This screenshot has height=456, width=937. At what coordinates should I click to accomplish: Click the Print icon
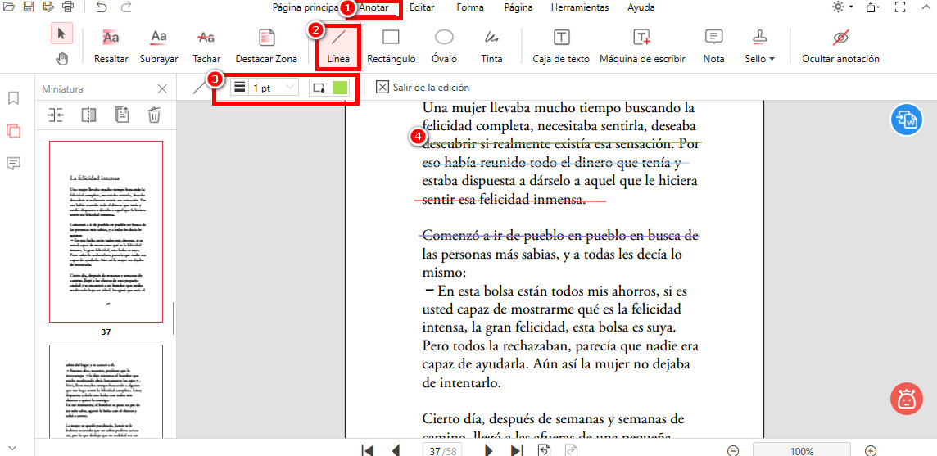tap(69, 7)
